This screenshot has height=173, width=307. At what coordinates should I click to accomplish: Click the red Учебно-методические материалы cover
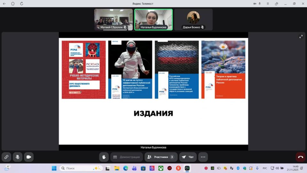point(83,70)
